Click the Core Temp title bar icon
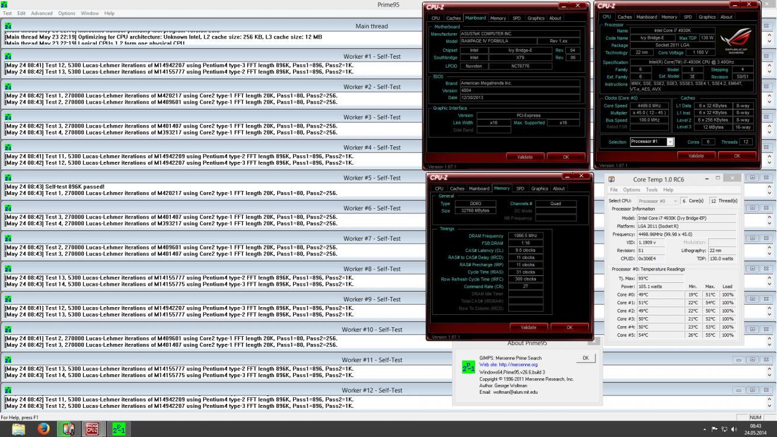The width and height of the screenshot is (777, 437). [x=612, y=179]
